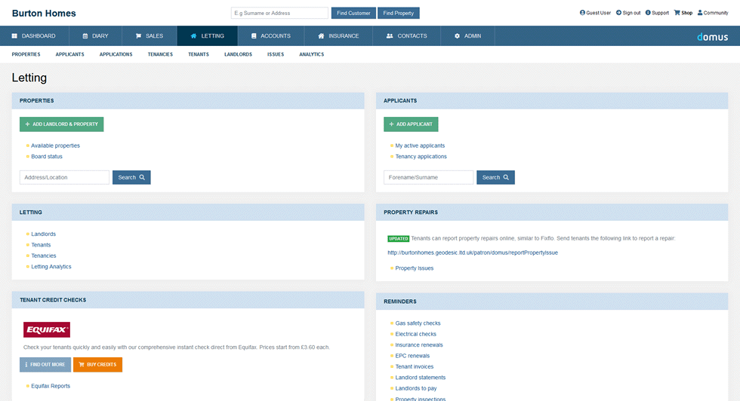Open Gas safety checks reminder
Image resolution: width=740 pixels, height=401 pixels.
[x=418, y=323]
